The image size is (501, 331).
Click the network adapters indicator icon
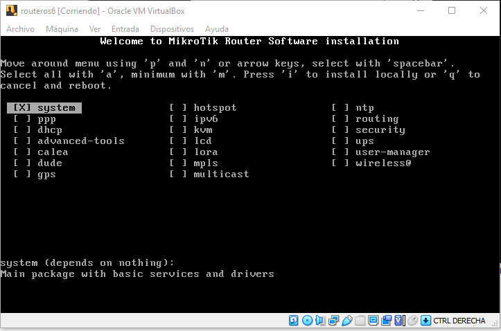[x=333, y=321]
